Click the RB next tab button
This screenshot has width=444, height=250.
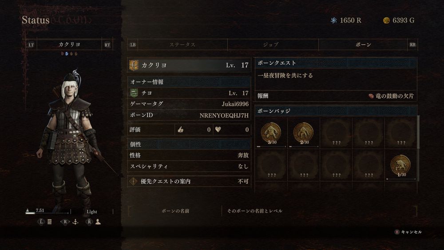click(412, 45)
